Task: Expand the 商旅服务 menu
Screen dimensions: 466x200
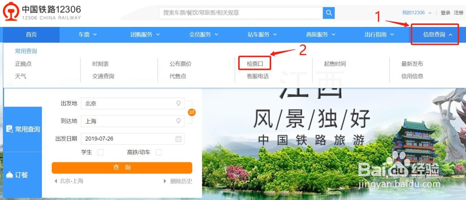Action: coord(321,35)
